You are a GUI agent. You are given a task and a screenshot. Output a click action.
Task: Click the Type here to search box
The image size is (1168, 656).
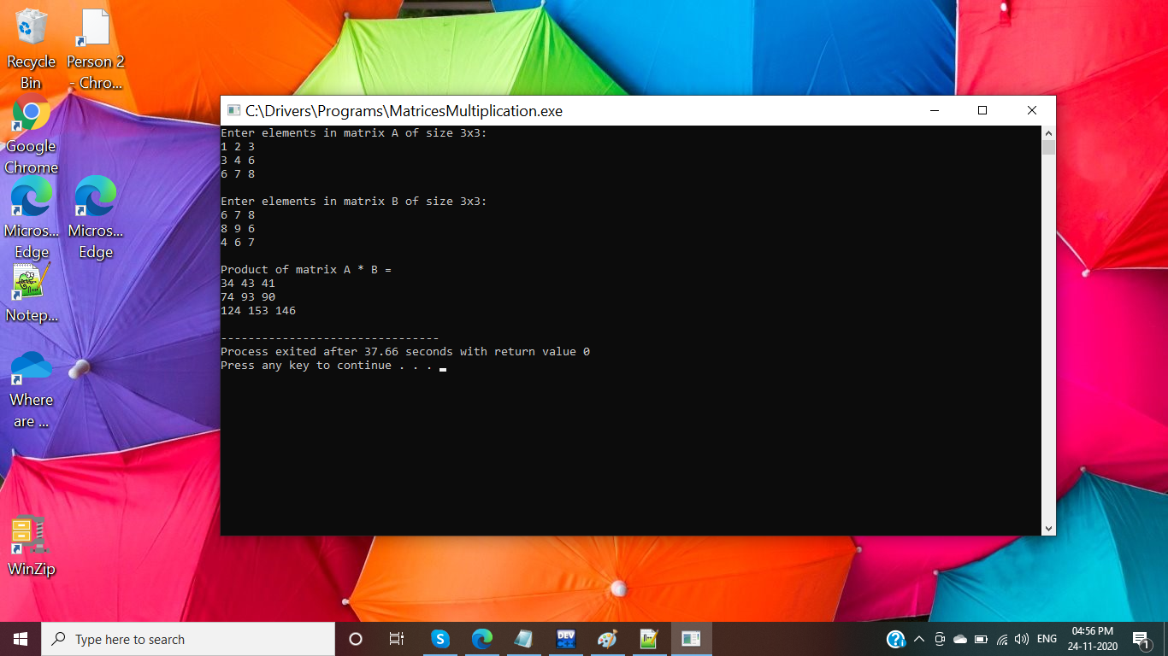pos(188,639)
